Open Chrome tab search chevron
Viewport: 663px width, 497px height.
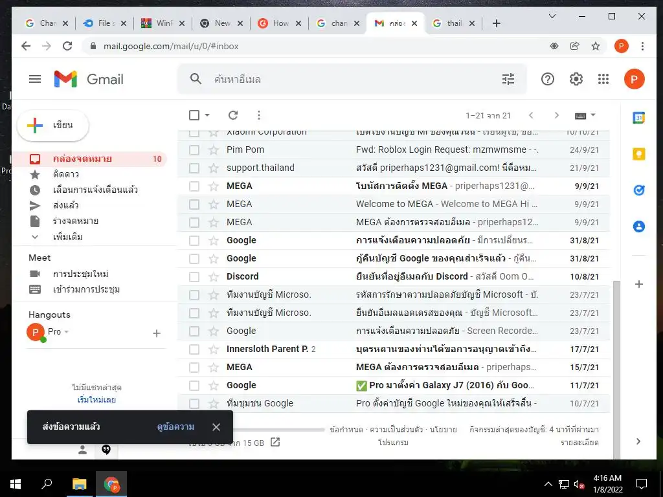[x=552, y=16]
